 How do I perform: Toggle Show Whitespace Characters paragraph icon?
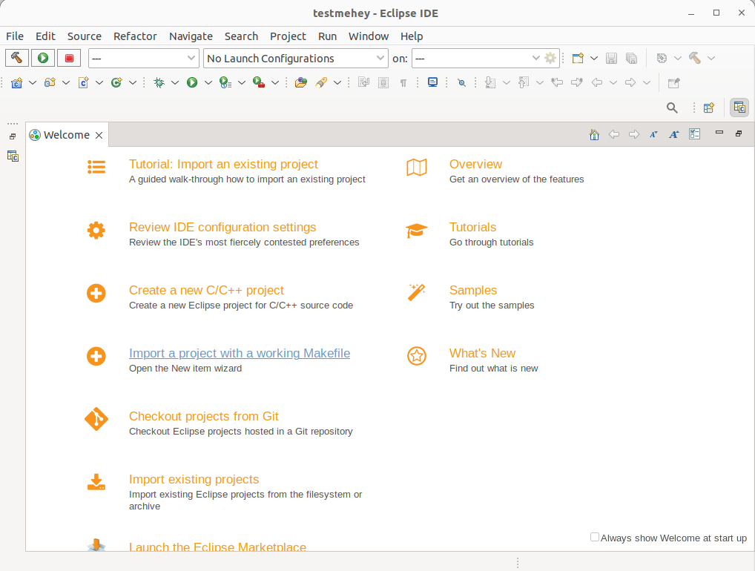pos(403,83)
